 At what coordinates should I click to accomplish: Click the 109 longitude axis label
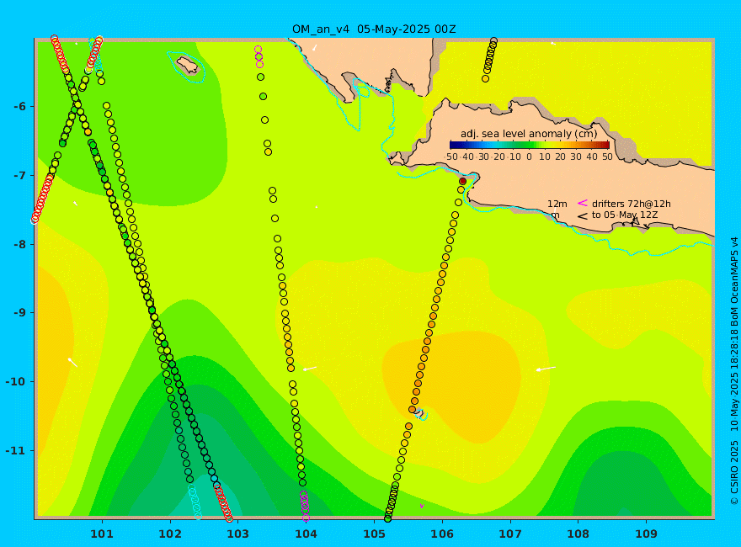coord(646,534)
